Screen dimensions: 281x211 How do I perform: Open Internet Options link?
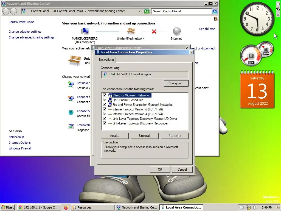pyautogui.click(x=19, y=143)
